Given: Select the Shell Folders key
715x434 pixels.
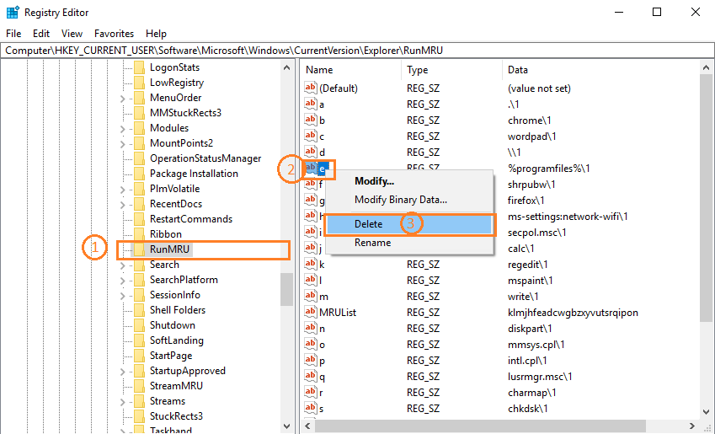Looking at the screenshot, I should (178, 310).
